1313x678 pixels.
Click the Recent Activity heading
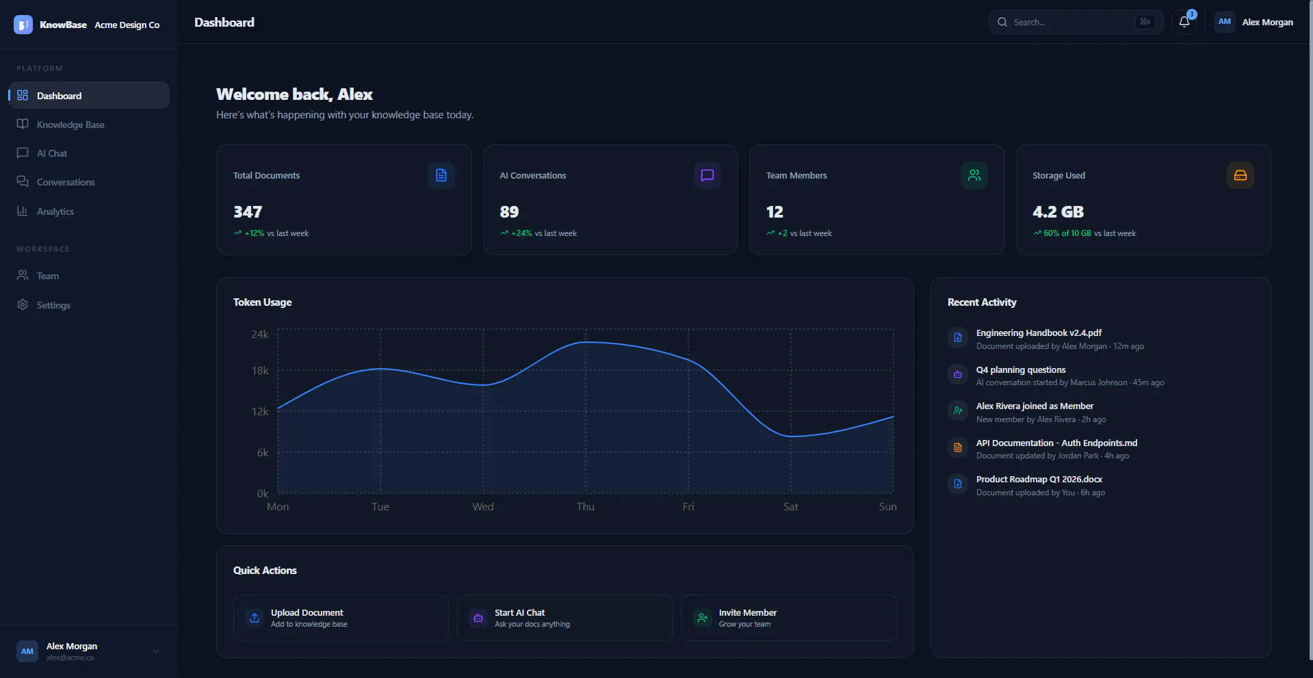(982, 302)
